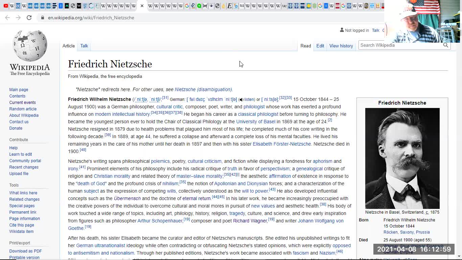The width and height of the screenshot is (462, 260).
Task: View Recent changes from the sidebar
Action: pos(24,167)
